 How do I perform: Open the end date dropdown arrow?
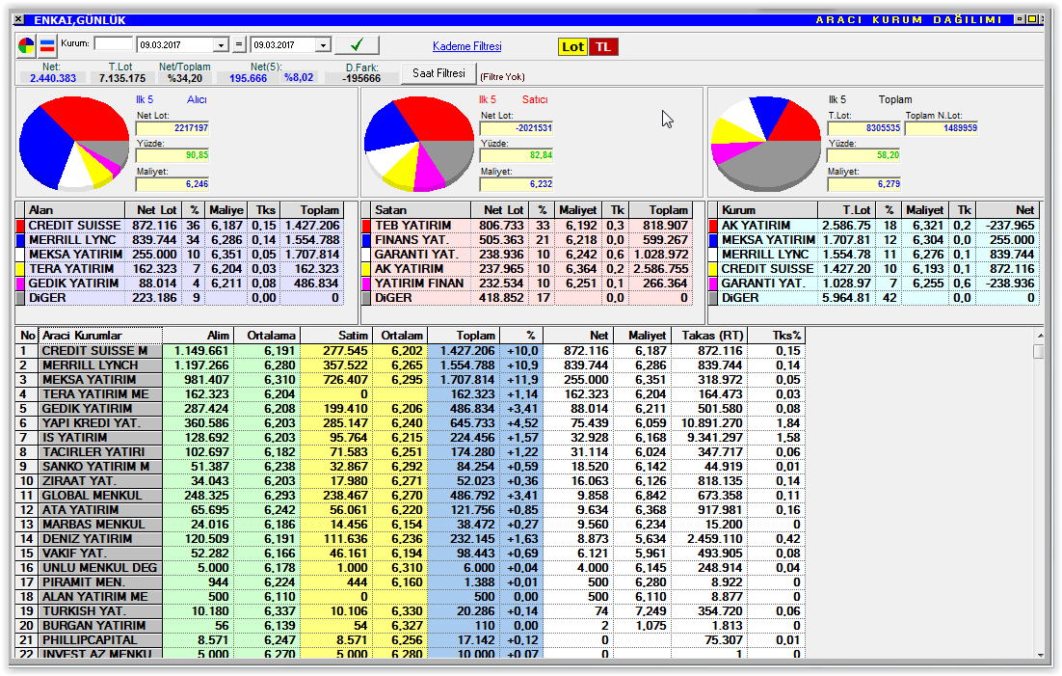pos(323,45)
